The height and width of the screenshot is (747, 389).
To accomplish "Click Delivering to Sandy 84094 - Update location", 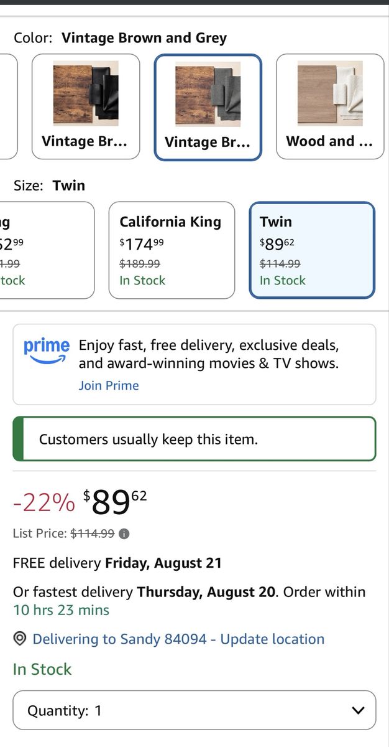I will [x=178, y=639].
